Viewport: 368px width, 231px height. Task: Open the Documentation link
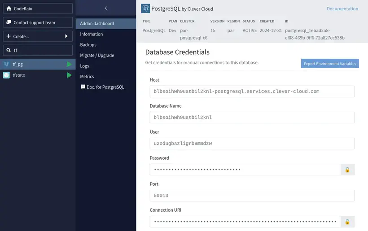click(342, 9)
